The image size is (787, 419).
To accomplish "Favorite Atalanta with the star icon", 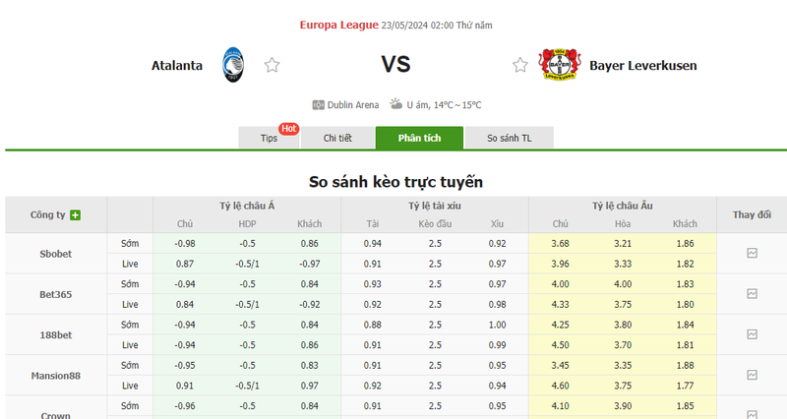I will [272, 65].
